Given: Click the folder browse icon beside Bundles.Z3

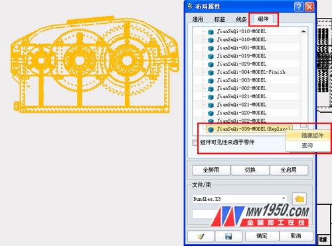Looking at the screenshot, I should 299,199.
